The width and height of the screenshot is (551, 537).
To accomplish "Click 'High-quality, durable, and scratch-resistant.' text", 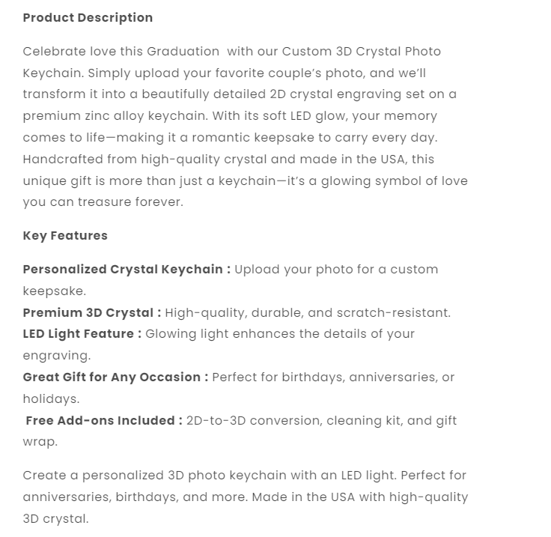I will coord(308,312).
